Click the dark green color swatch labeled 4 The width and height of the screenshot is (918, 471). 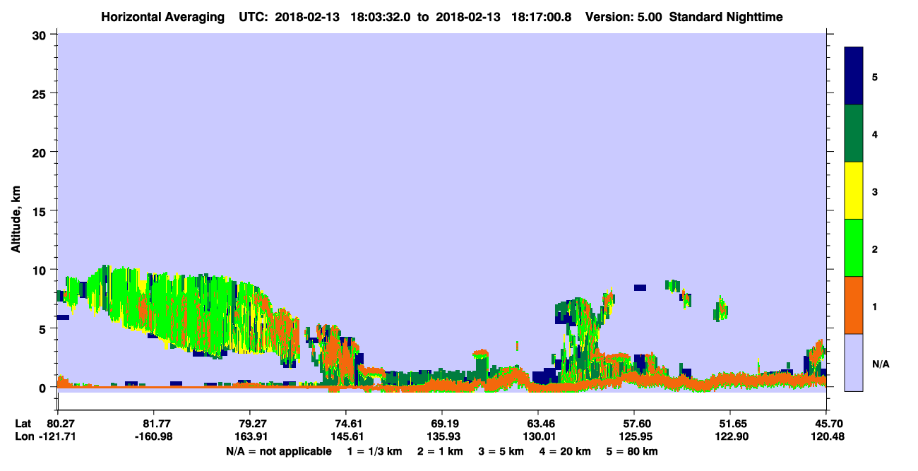854,133
